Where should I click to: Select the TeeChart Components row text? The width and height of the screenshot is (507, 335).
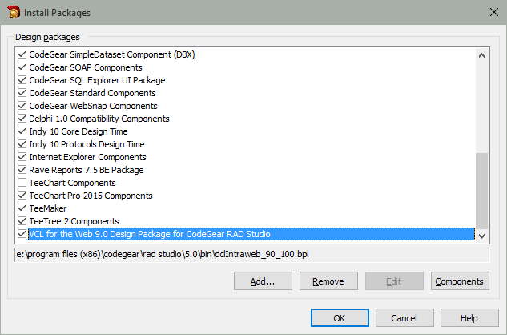coord(72,183)
